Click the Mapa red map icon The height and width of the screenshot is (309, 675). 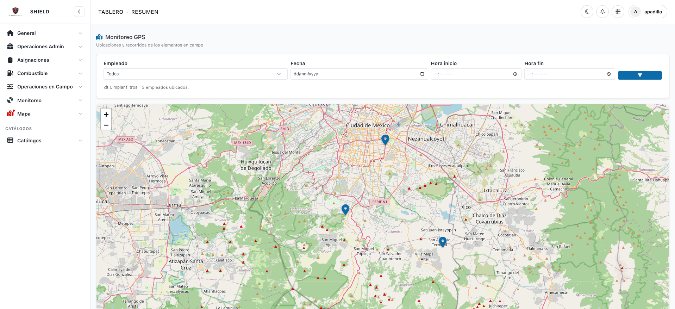click(11, 113)
